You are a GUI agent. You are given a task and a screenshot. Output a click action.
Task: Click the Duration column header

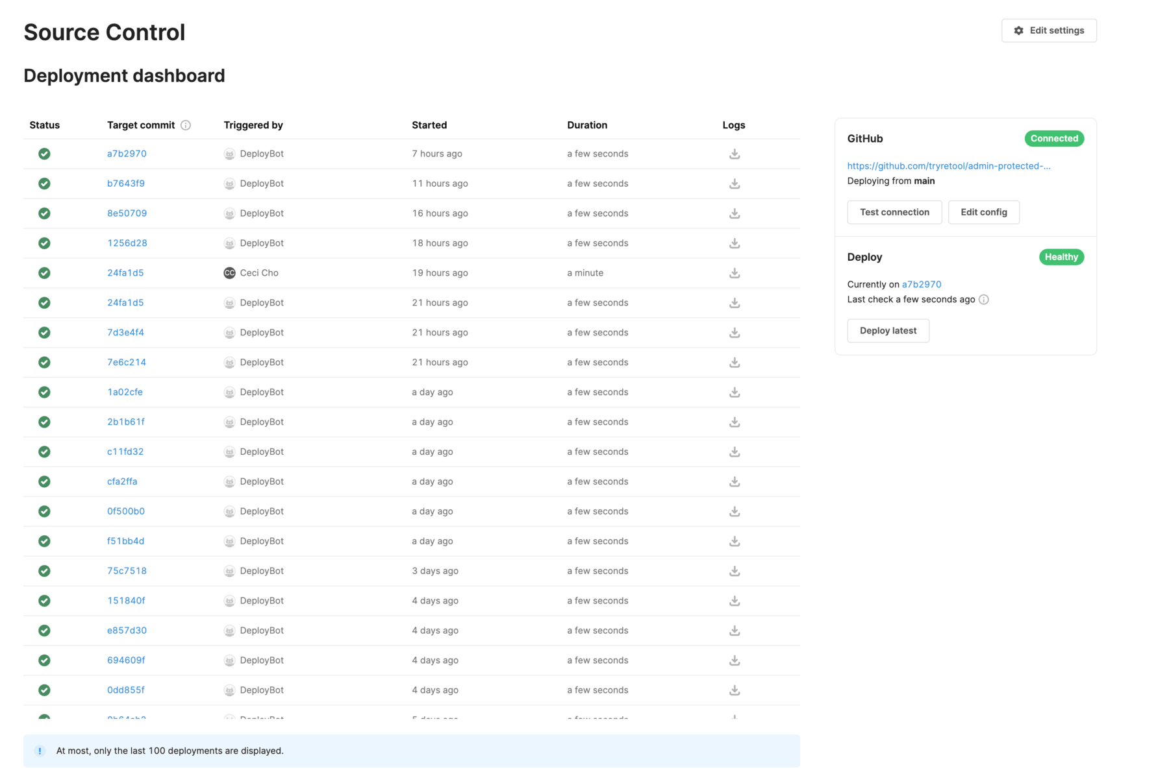[x=587, y=125]
